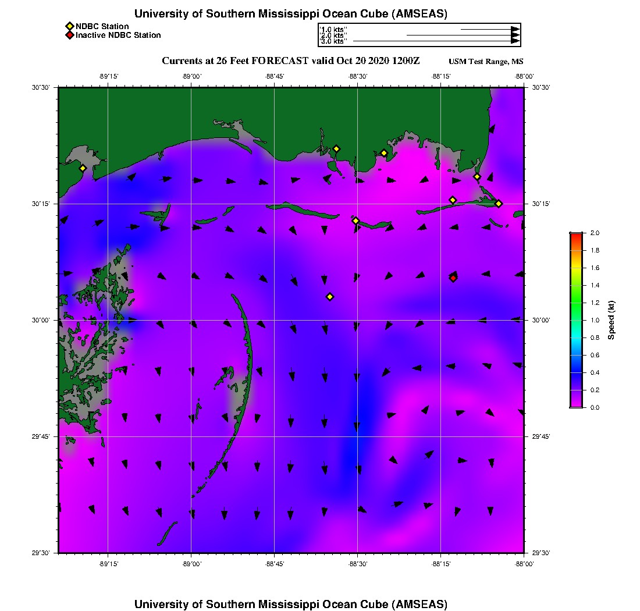
Task: Click the top 'Ocean Cube (AMSEAS)' title
Action: tap(290, 14)
